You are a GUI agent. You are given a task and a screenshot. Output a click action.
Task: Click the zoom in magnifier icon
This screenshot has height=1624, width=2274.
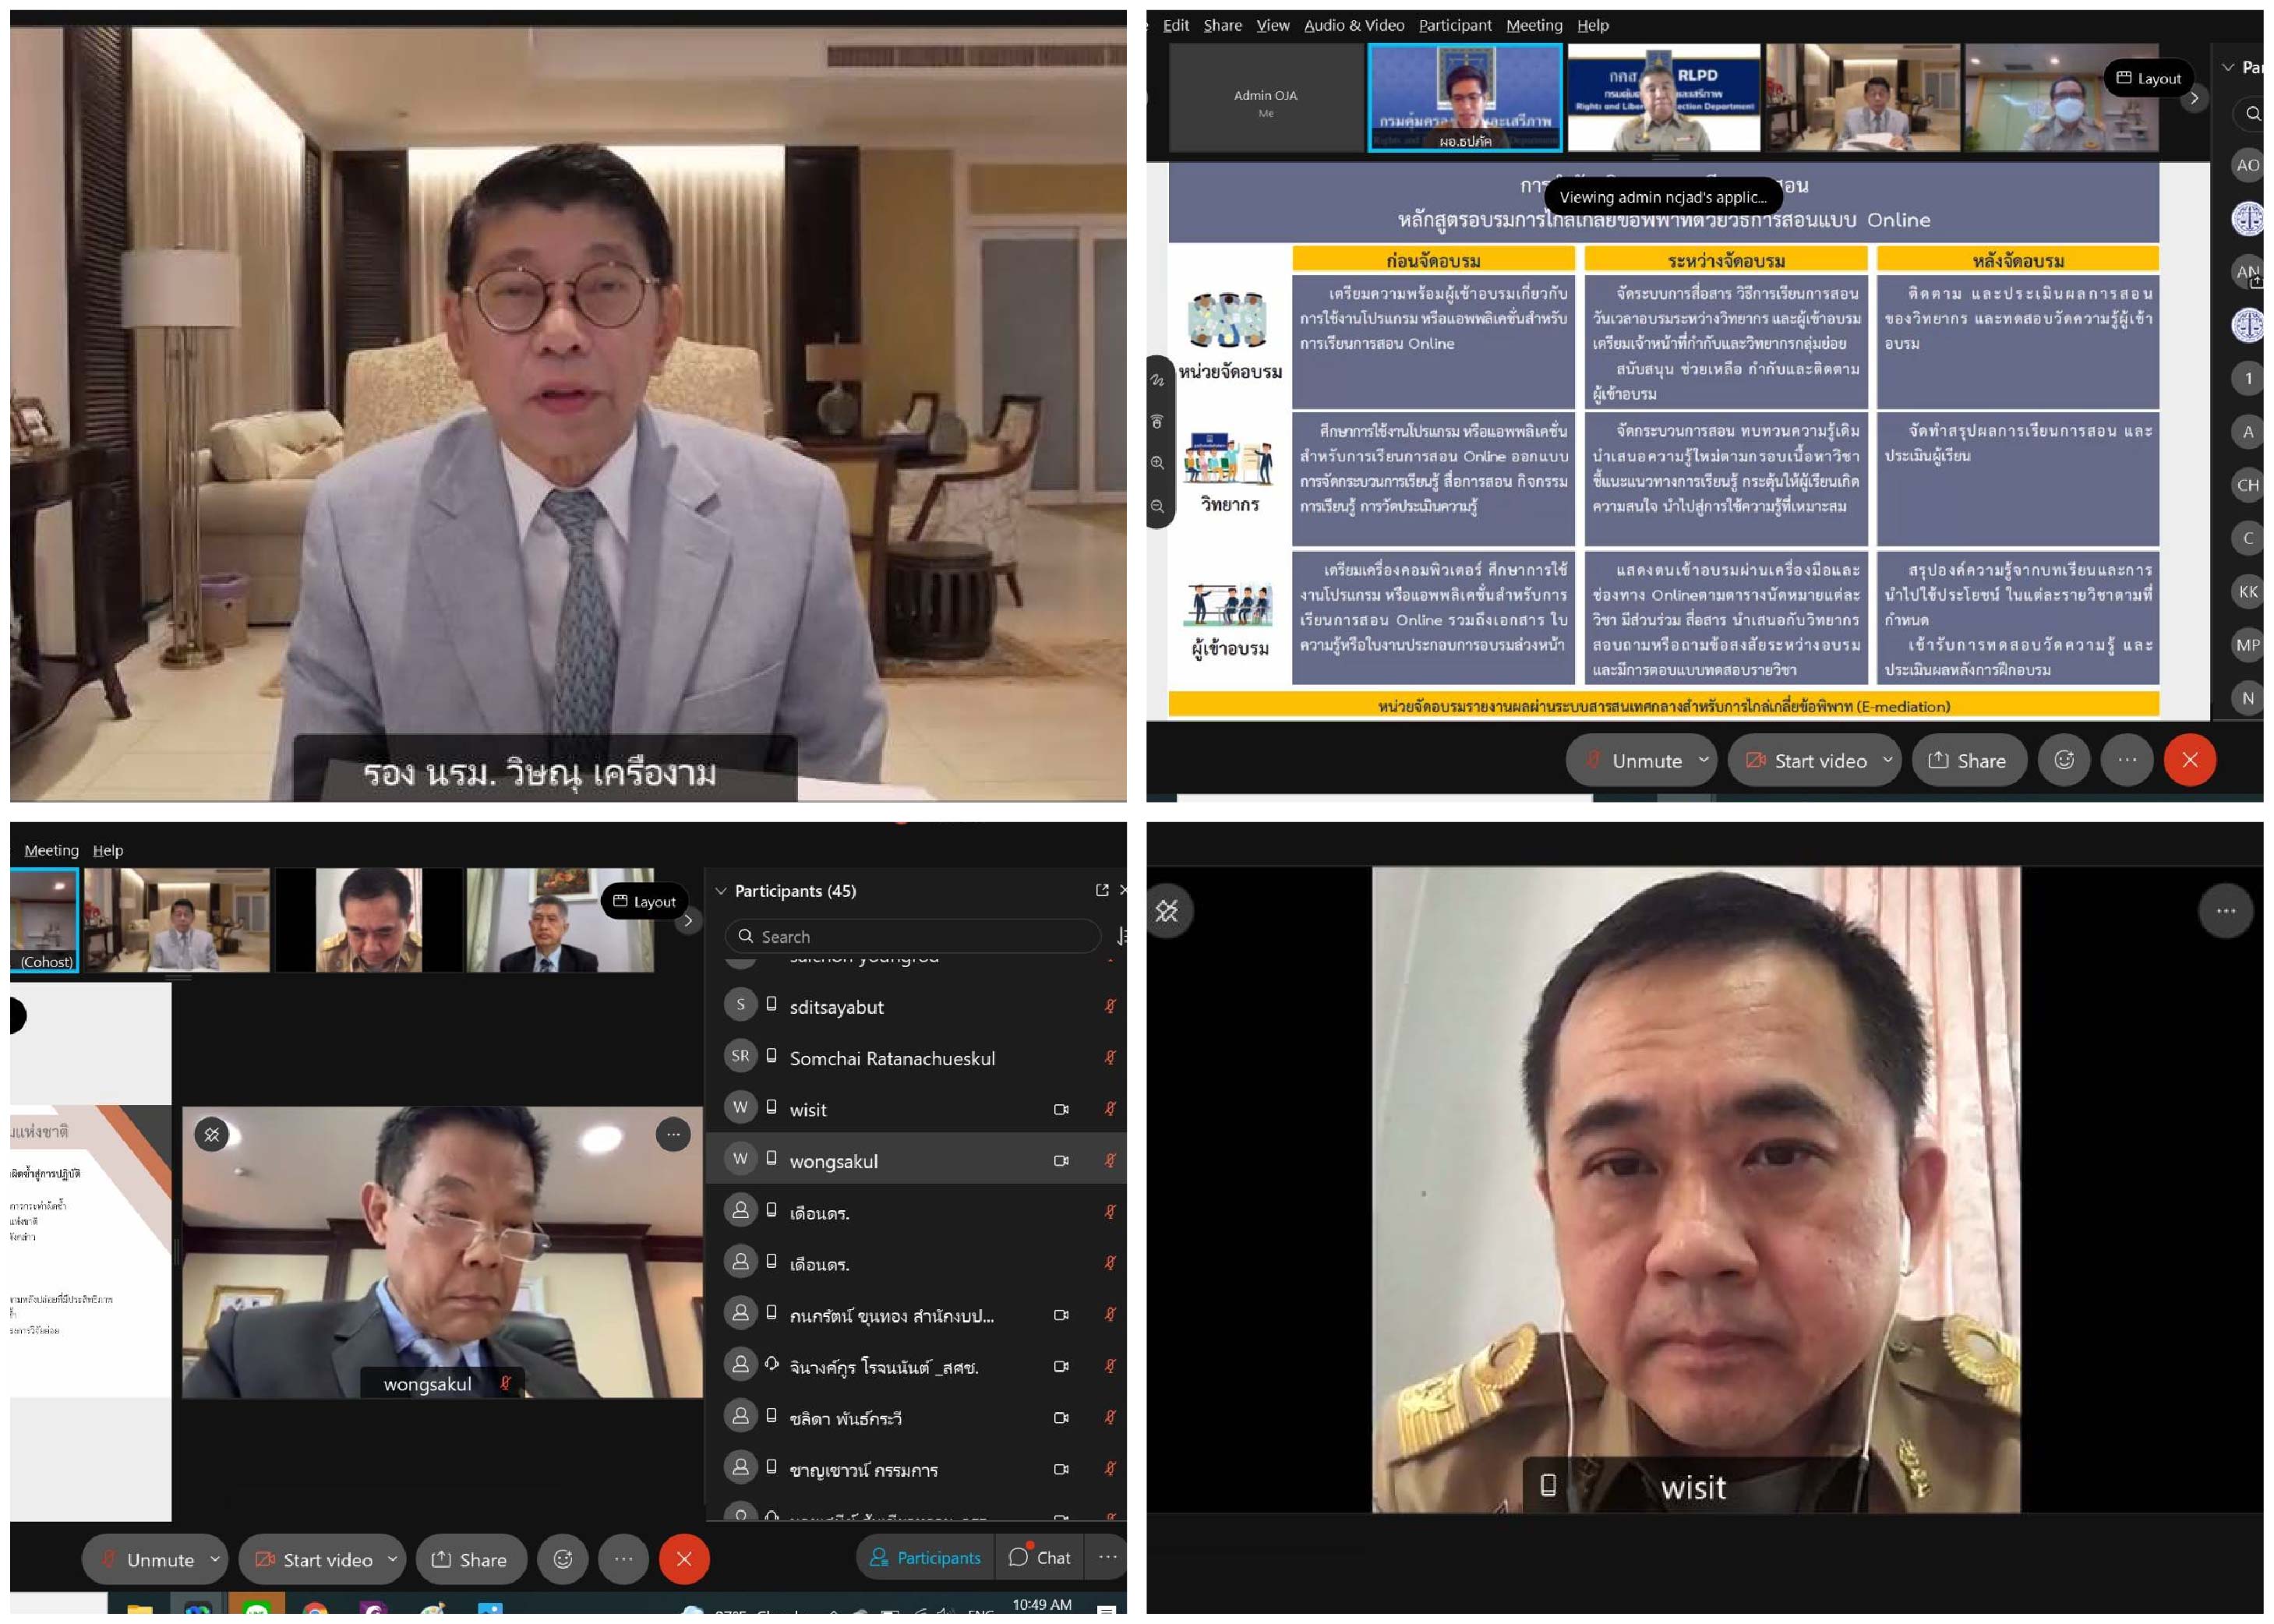tap(1157, 463)
